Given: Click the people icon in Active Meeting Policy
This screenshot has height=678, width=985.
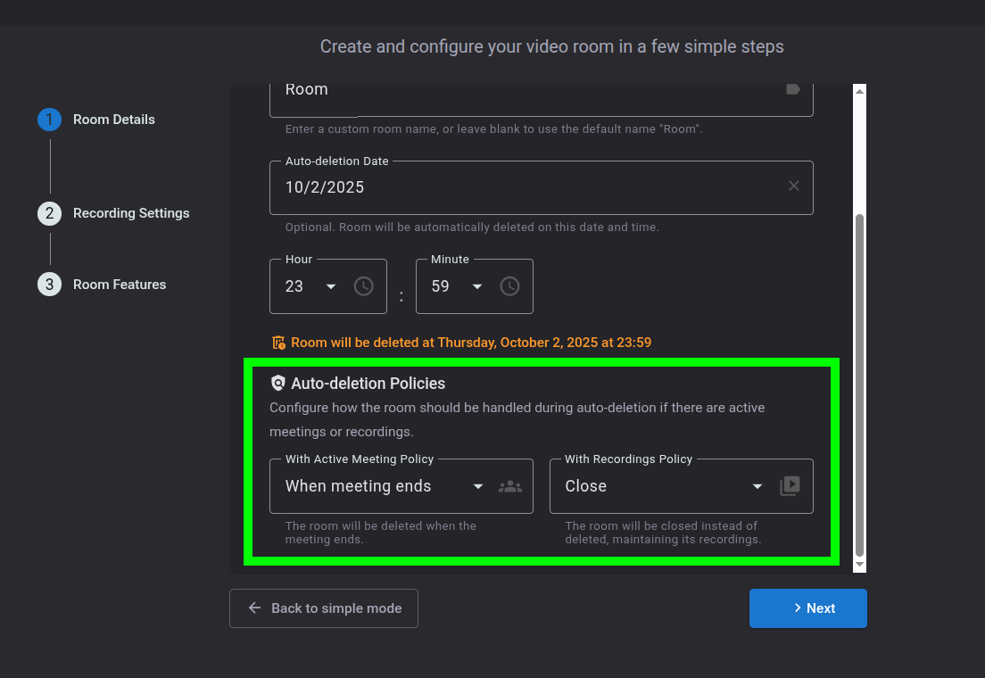Looking at the screenshot, I should pos(509,486).
